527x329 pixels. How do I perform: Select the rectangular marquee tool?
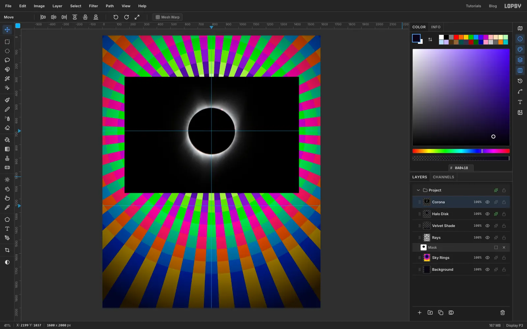pos(7,42)
